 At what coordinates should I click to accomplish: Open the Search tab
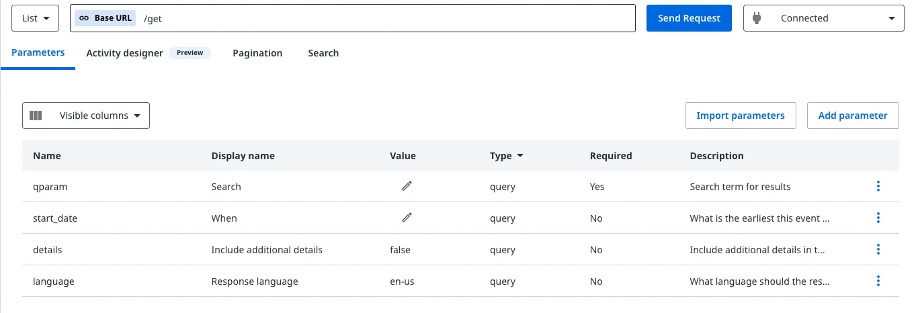coord(323,53)
